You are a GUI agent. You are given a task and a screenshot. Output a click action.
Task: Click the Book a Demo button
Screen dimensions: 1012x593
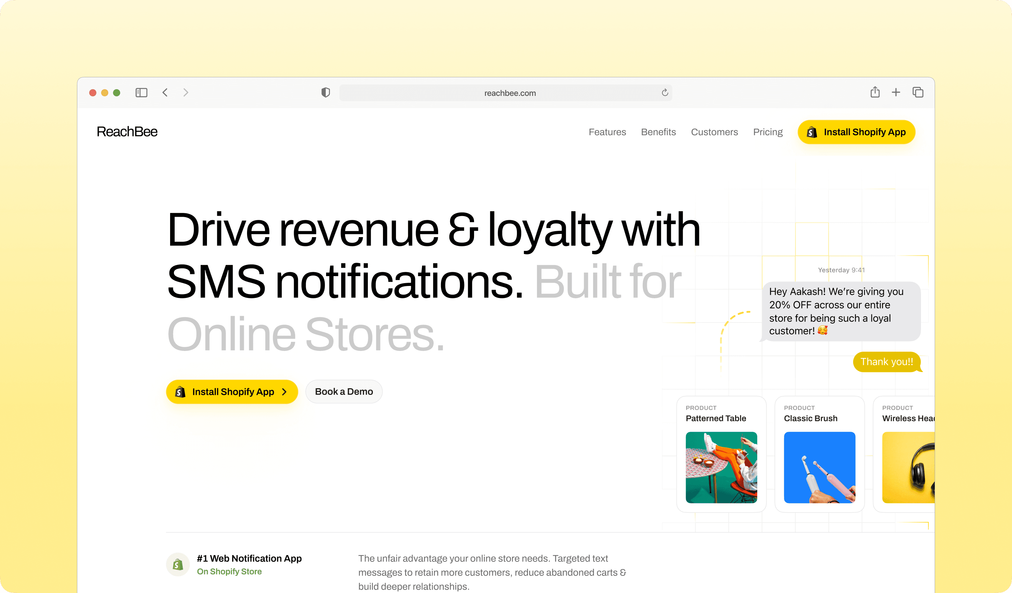click(x=344, y=392)
